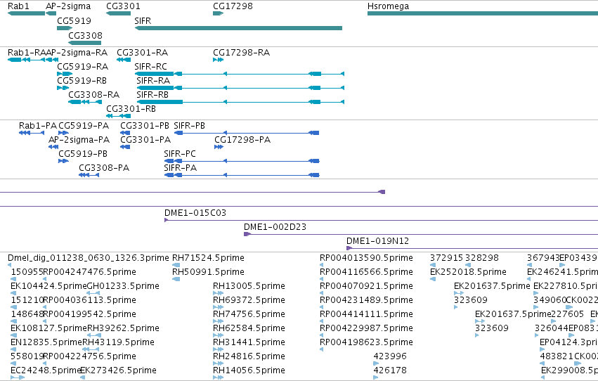Select the SIFR-RB transcript glyph
Image resolution: width=598 pixels, height=381 pixels.
(x=240, y=102)
